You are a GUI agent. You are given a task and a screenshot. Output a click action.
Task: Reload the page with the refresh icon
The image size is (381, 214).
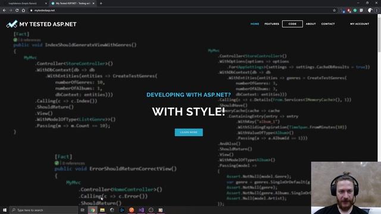(x=17, y=11)
